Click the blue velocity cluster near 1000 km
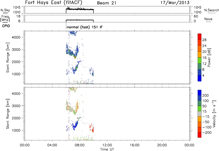This screenshot has width=219, height=151. (76, 125)
